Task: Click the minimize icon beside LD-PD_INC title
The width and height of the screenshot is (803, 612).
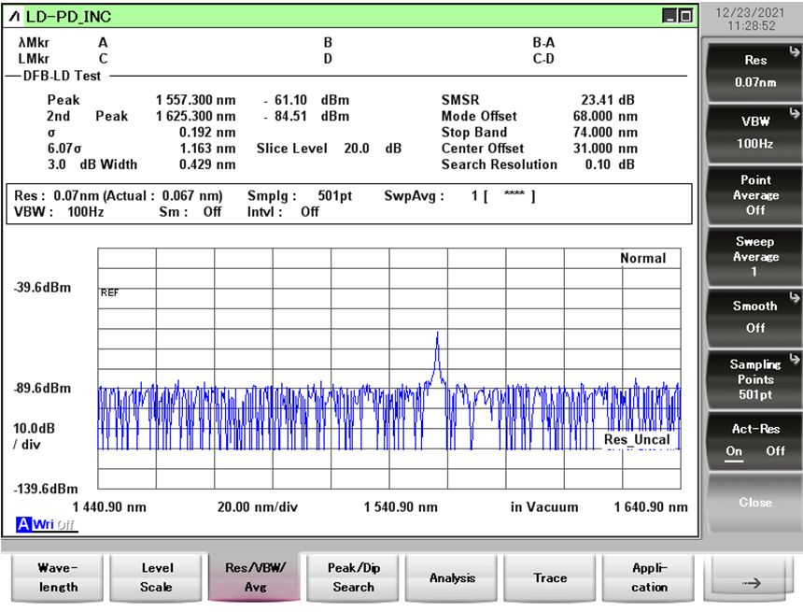Action: 670,16
